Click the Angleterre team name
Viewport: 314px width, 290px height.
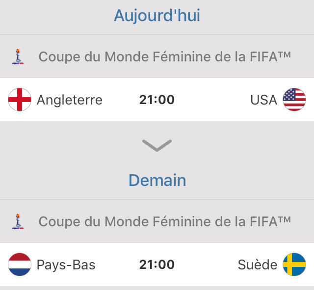(70, 100)
